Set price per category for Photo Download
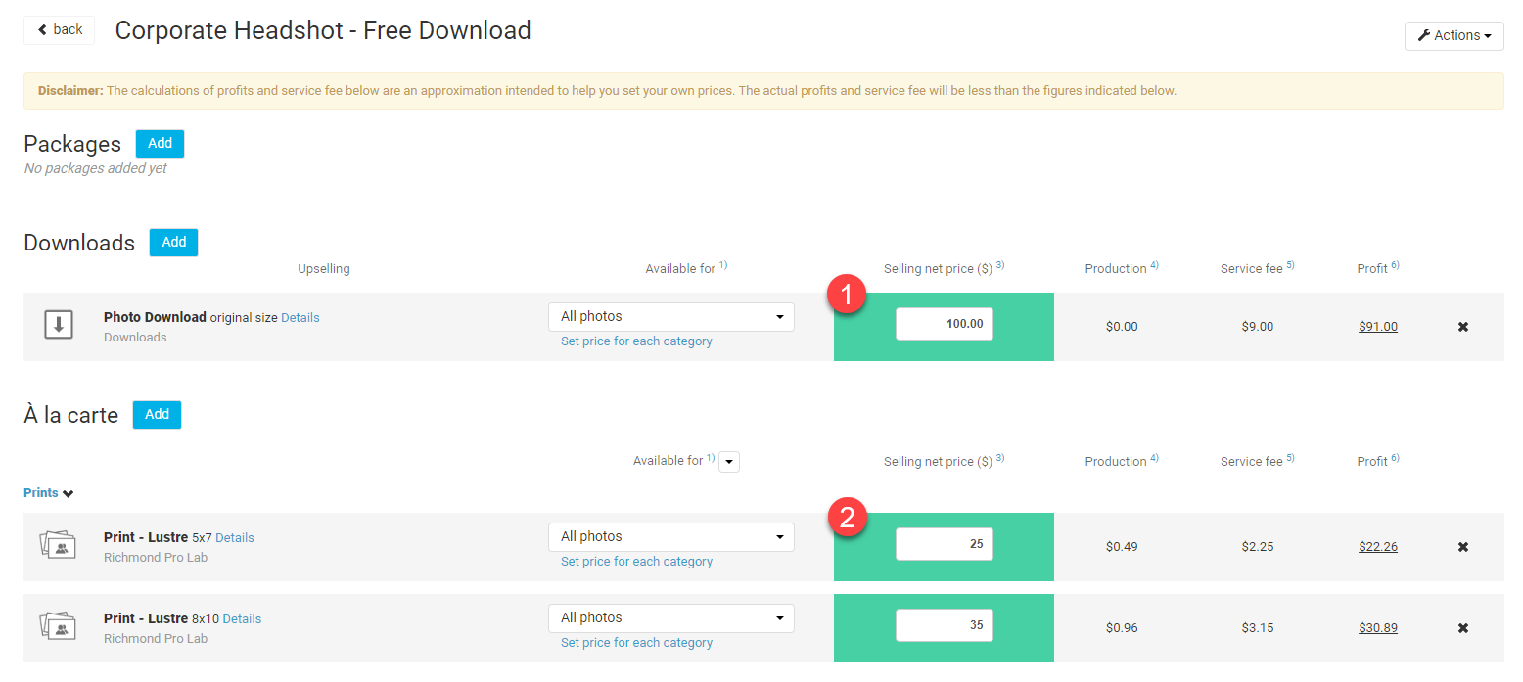The width and height of the screenshot is (1523, 682). coord(636,341)
